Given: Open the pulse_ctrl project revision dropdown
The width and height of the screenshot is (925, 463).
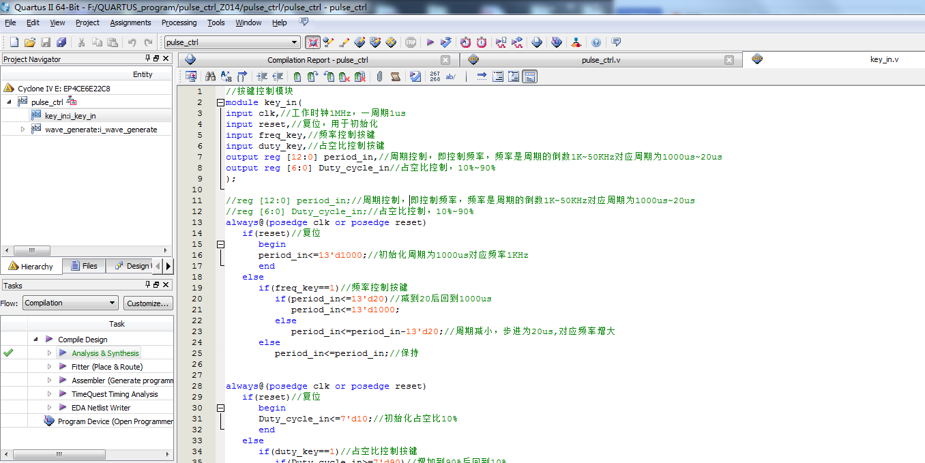Looking at the screenshot, I should 295,42.
